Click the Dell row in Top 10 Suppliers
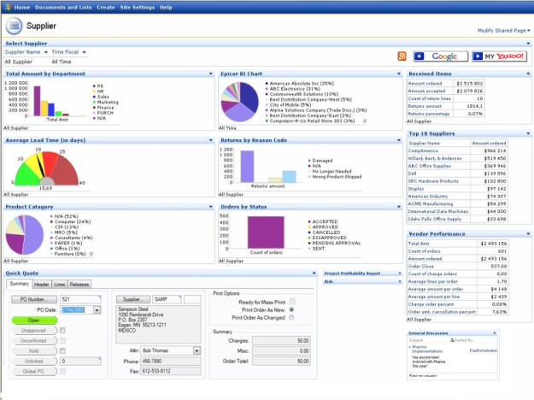This screenshot has width=534, height=400. tap(457, 174)
